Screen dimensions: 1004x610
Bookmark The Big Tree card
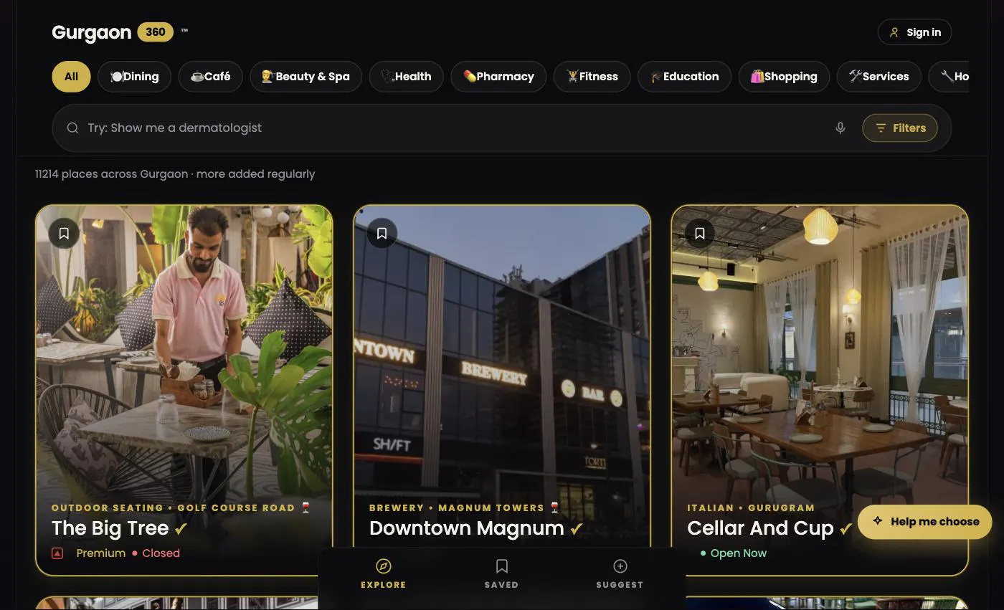(64, 233)
